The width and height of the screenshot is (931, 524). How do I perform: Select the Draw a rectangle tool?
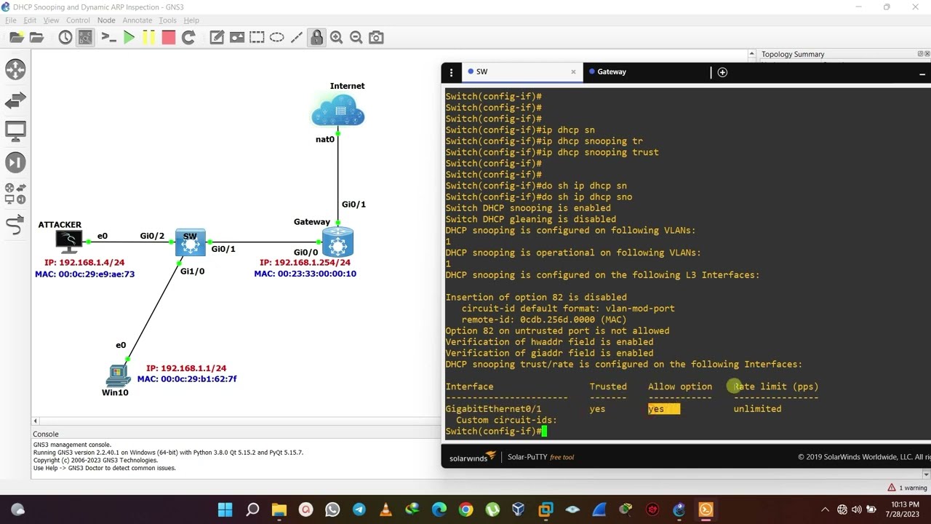(x=256, y=37)
